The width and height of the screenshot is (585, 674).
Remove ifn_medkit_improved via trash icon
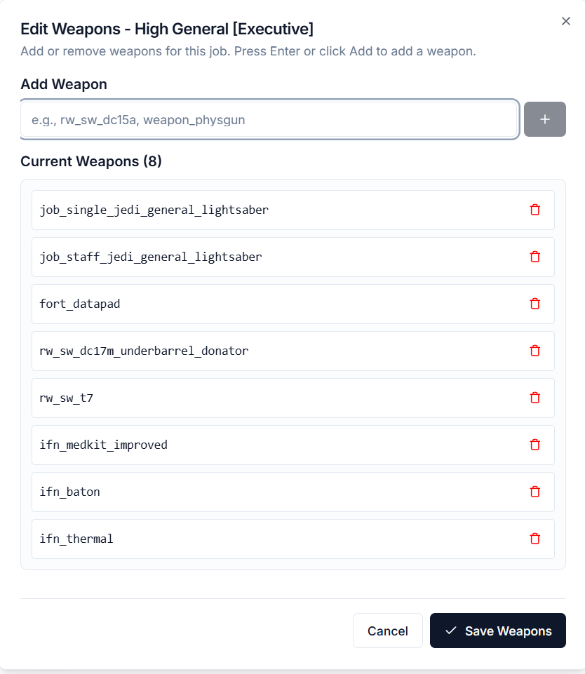point(535,445)
